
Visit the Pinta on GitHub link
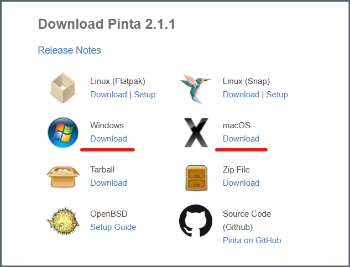[252, 240]
